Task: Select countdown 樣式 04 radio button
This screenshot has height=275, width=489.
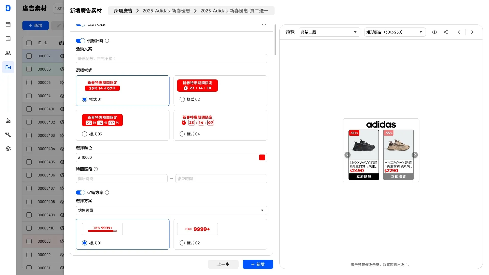Action: click(x=182, y=134)
